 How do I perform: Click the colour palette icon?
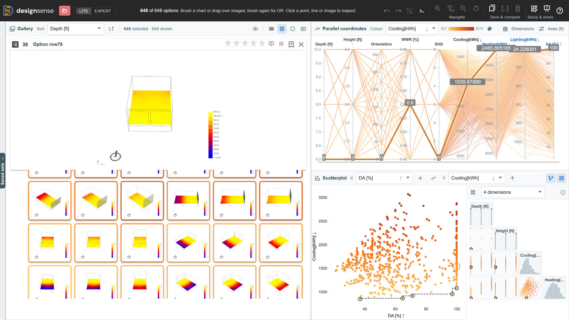(490, 29)
